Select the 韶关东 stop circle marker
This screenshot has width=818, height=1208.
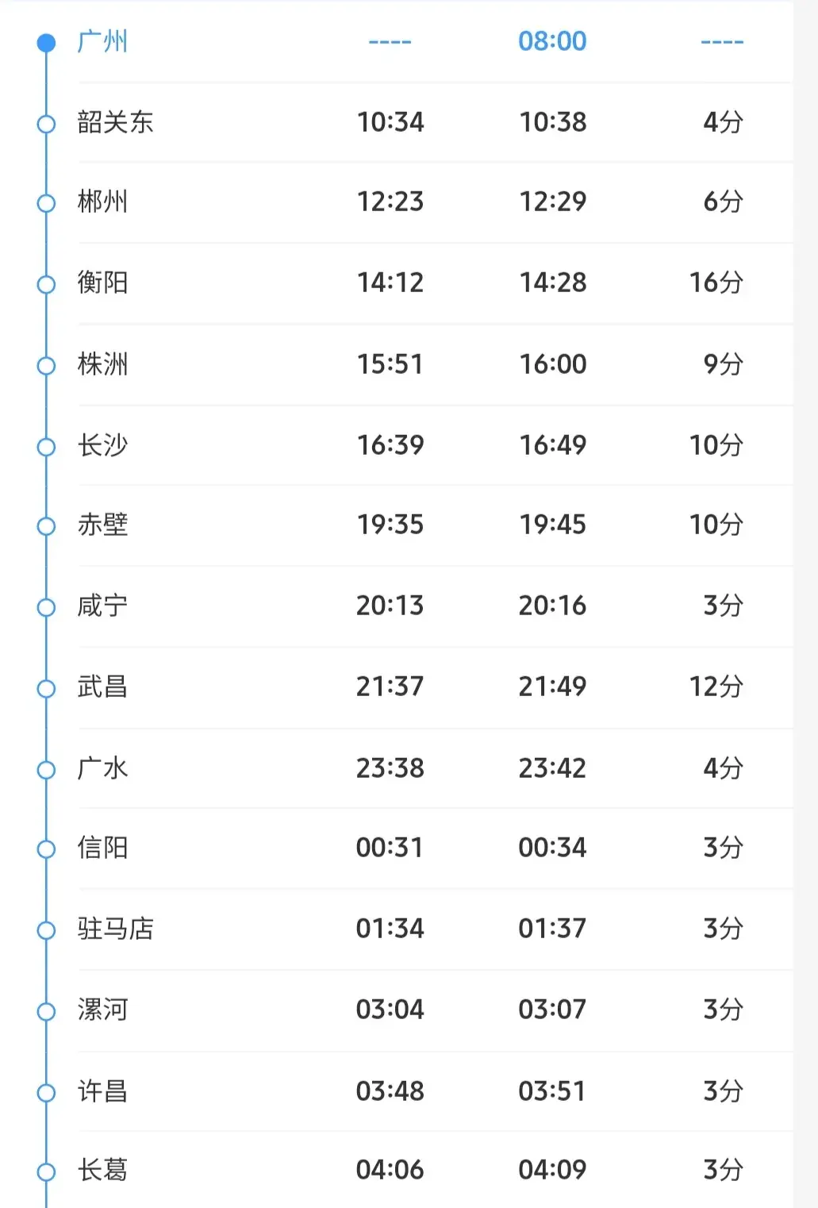(47, 124)
